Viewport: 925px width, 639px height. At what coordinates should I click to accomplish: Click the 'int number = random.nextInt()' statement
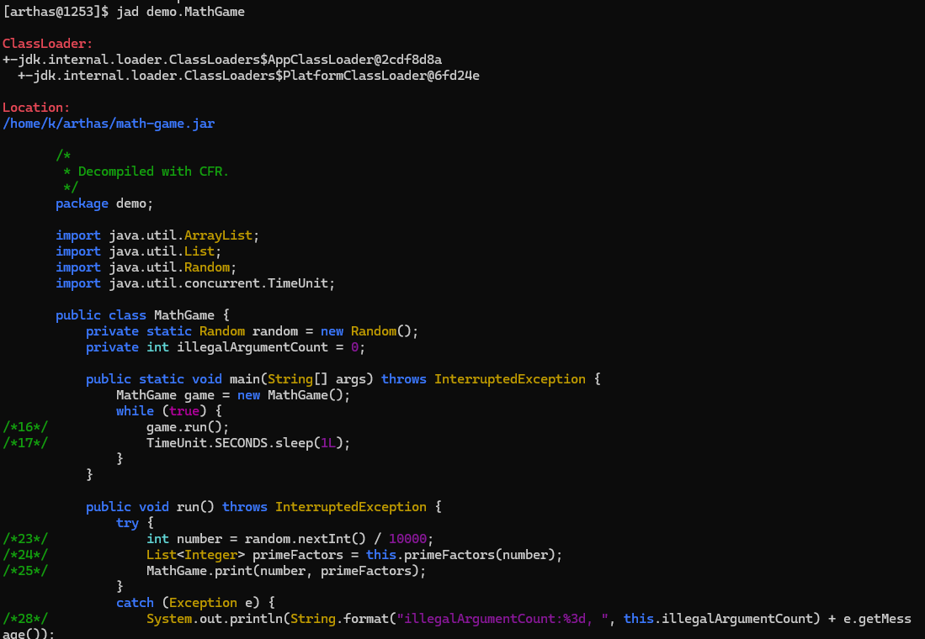290,539
